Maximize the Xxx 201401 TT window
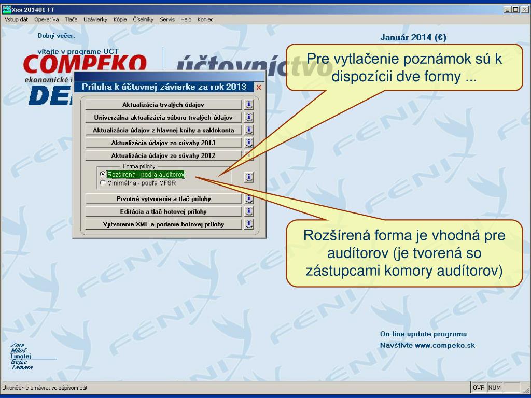 coord(515,10)
